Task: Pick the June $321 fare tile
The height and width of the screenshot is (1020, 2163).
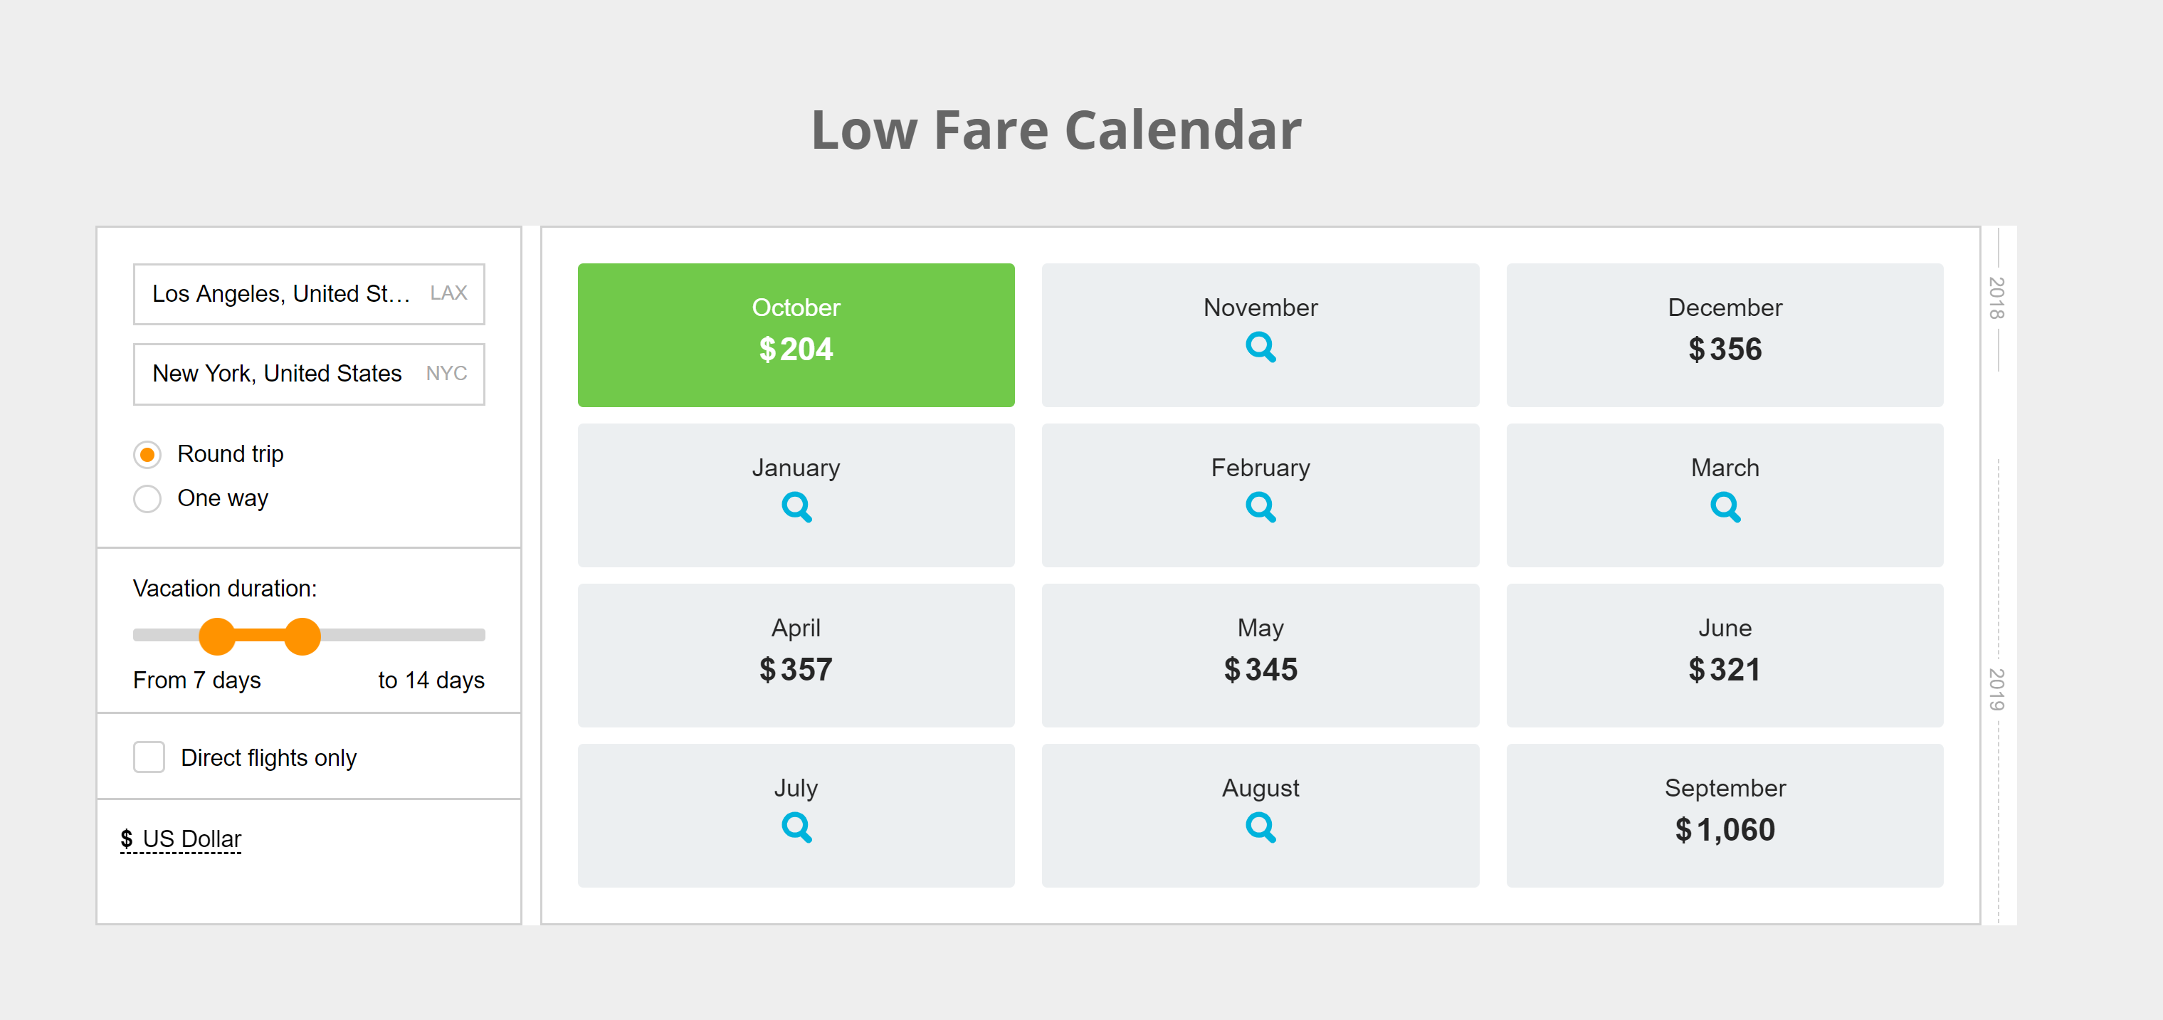Action: pyautogui.click(x=1724, y=655)
